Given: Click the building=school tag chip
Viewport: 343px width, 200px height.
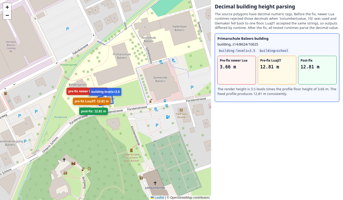Looking at the screenshot, I should pos(274,51).
